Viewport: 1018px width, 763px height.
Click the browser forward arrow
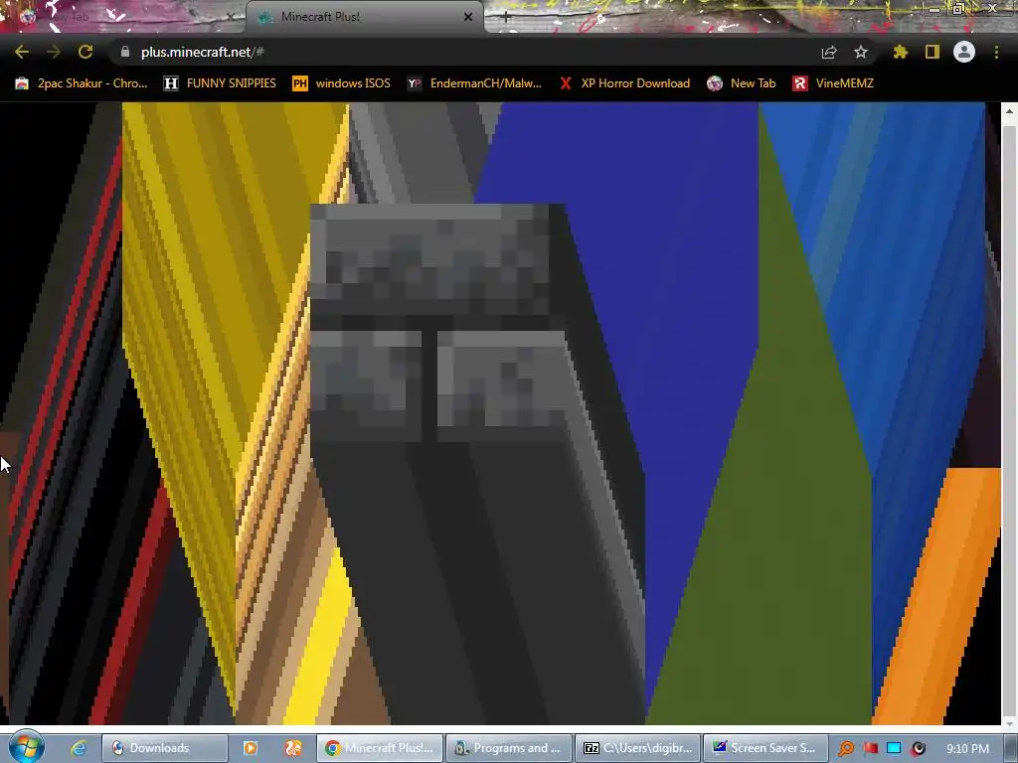(x=54, y=52)
